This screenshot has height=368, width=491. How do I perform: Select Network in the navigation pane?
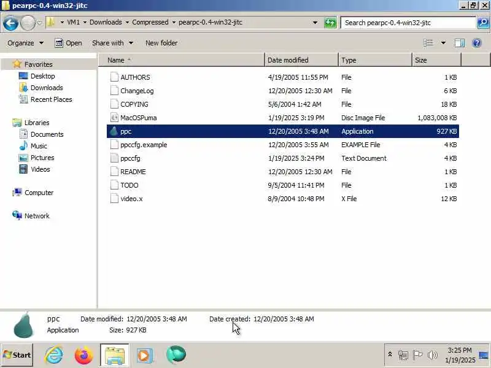(37, 216)
